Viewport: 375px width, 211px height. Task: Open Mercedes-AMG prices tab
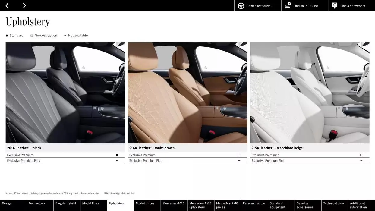click(228, 205)
